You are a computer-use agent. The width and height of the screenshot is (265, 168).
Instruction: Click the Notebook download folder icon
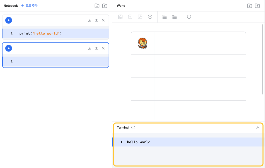[97, 6]
